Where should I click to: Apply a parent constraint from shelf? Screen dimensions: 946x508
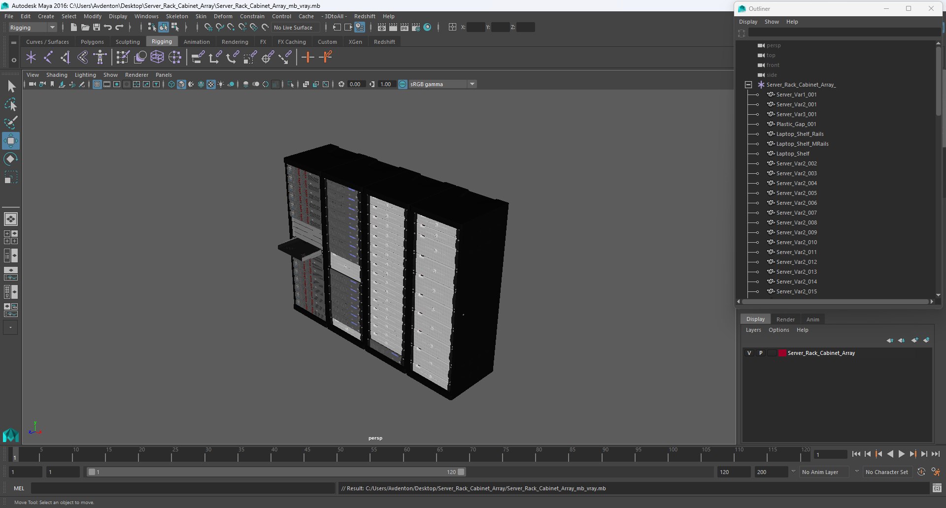[198, 58]
